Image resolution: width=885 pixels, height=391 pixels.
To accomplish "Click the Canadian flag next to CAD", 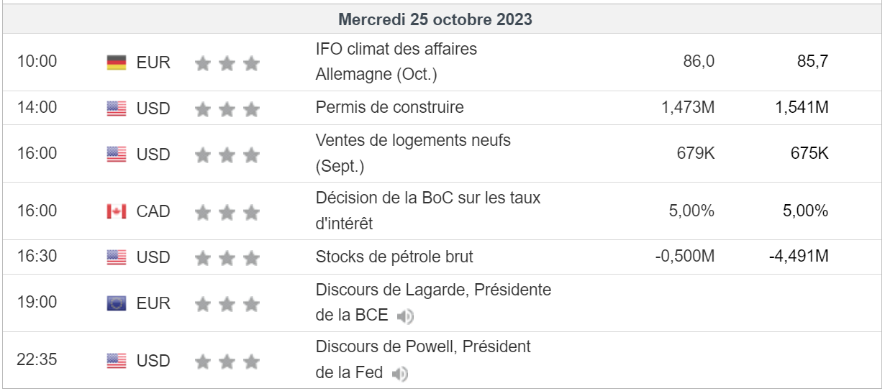I will [116, 211].
